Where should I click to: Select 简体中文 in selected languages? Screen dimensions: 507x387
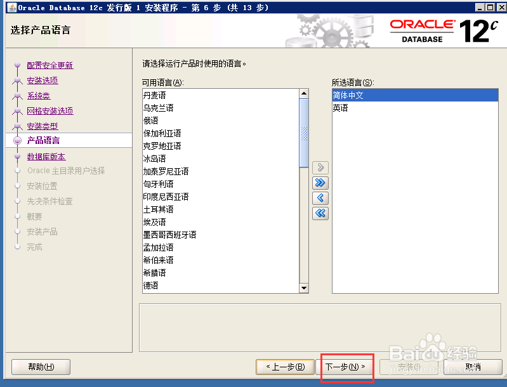(x=415, y=95)
